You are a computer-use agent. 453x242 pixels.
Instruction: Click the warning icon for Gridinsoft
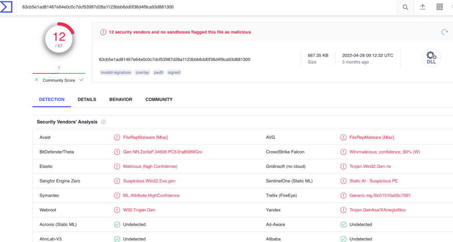(343, 167)
